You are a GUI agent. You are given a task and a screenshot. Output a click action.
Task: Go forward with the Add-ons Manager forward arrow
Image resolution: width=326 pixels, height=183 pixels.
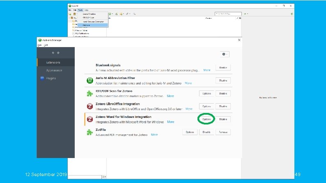[58, 53]
